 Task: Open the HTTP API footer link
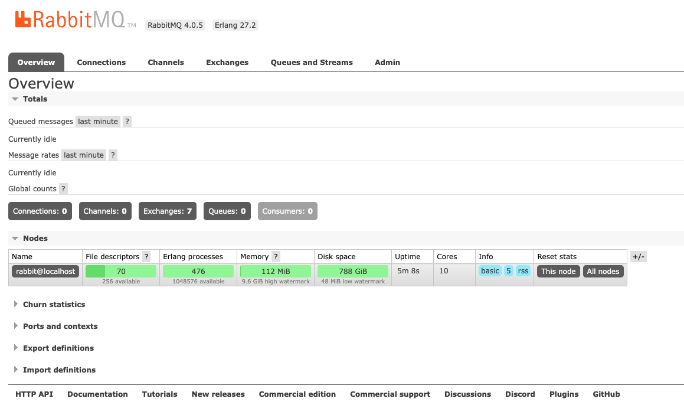(34, 394)
